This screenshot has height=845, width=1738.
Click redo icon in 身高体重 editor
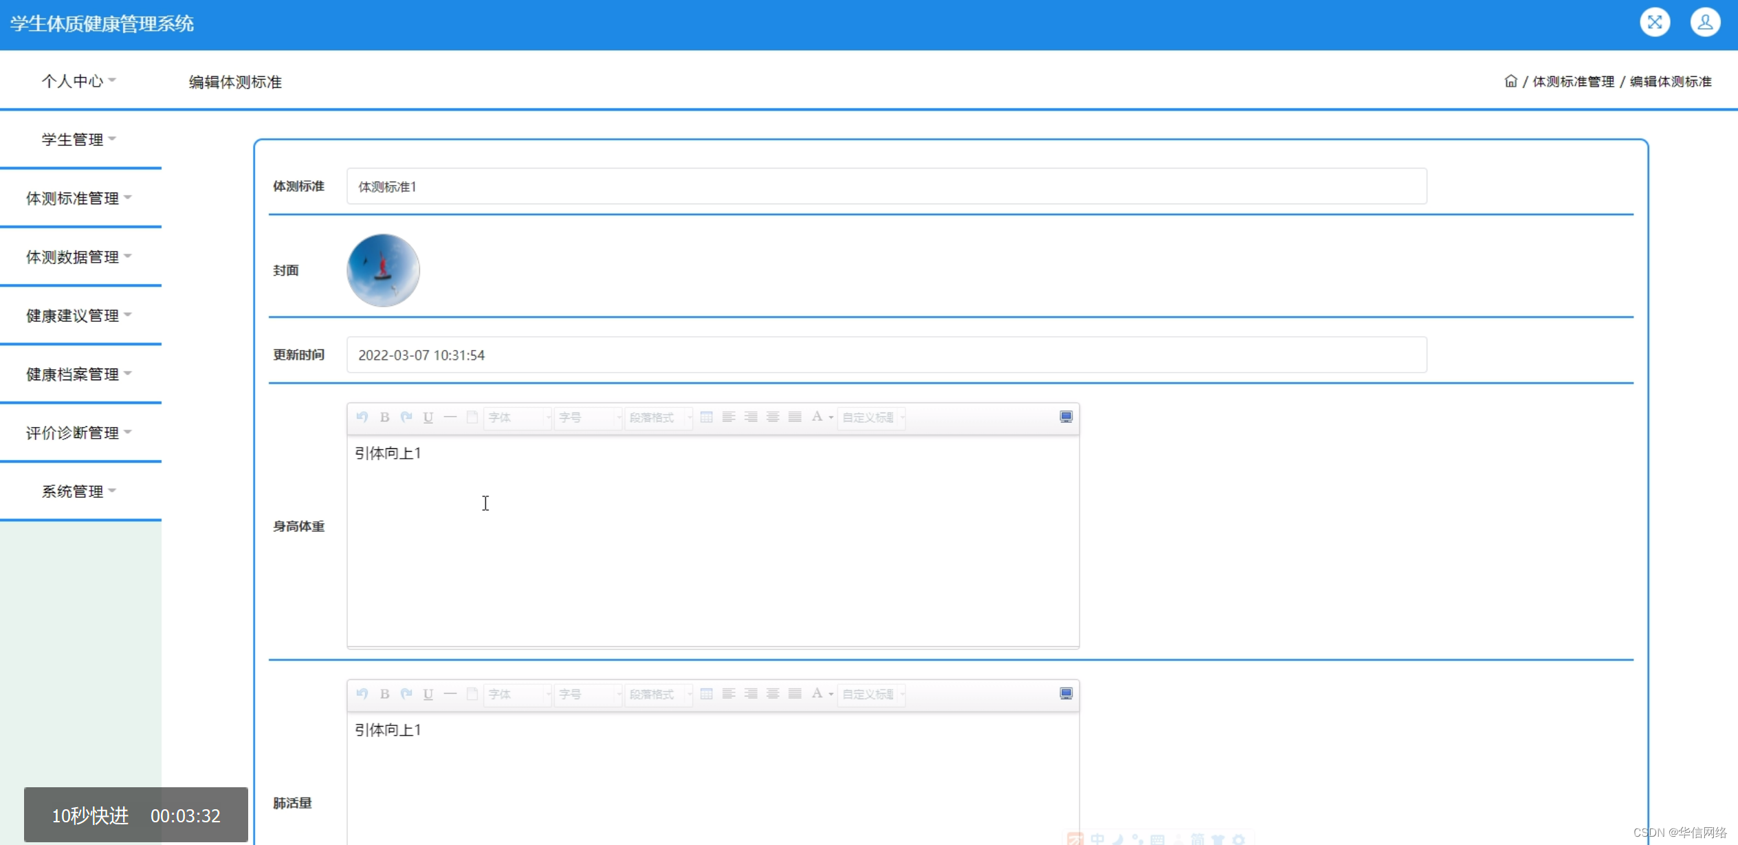point(406,417)
